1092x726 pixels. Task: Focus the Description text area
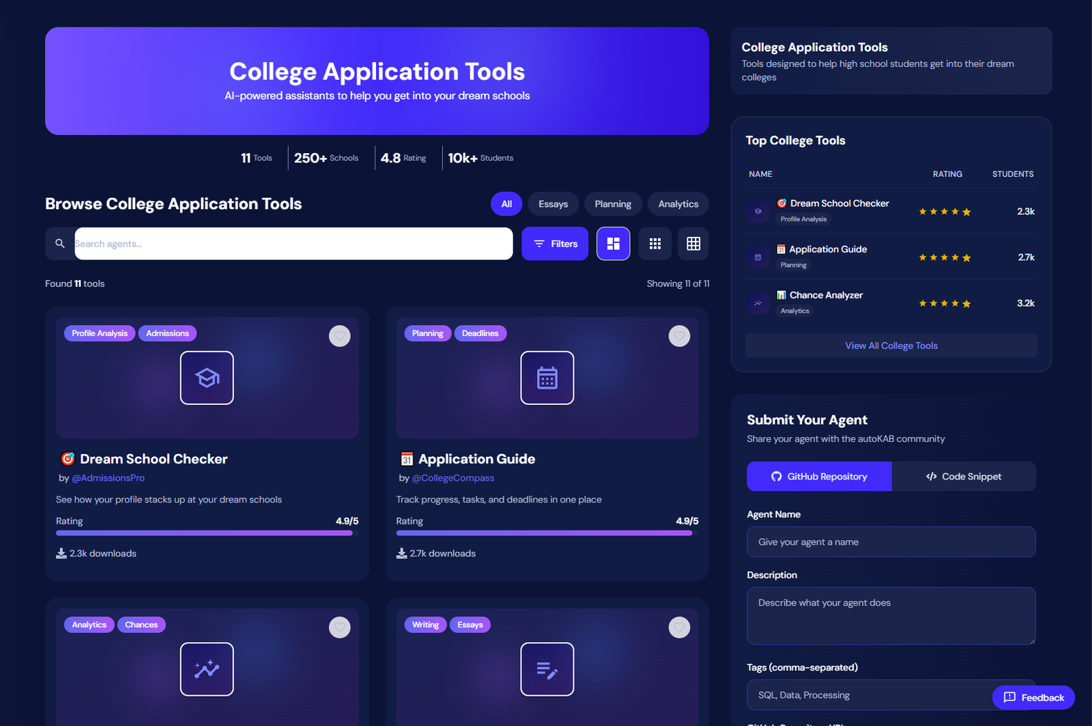[x=891, y=616]
